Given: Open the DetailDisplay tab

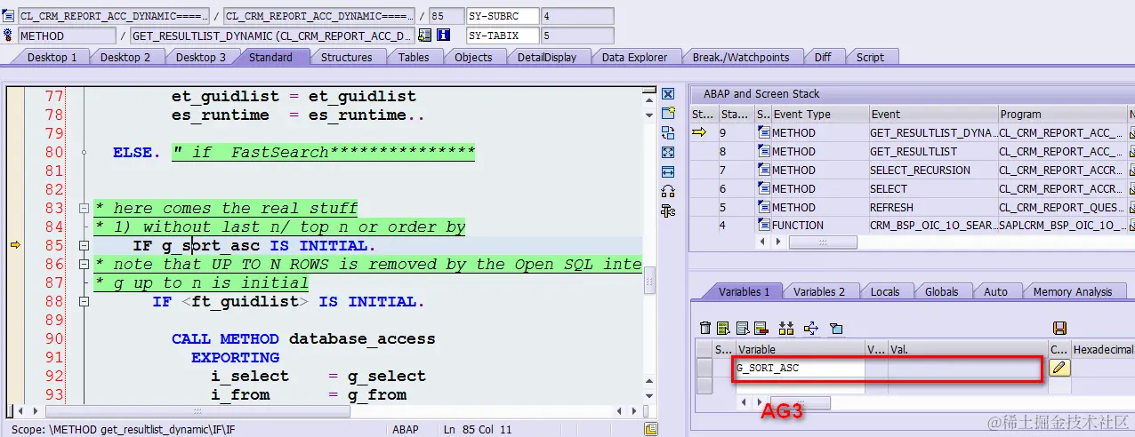Looking at the screenshot, I should click(547, 57).
